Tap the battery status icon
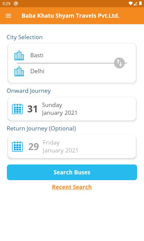The image size is (144, 241). [x=140, y=3]
